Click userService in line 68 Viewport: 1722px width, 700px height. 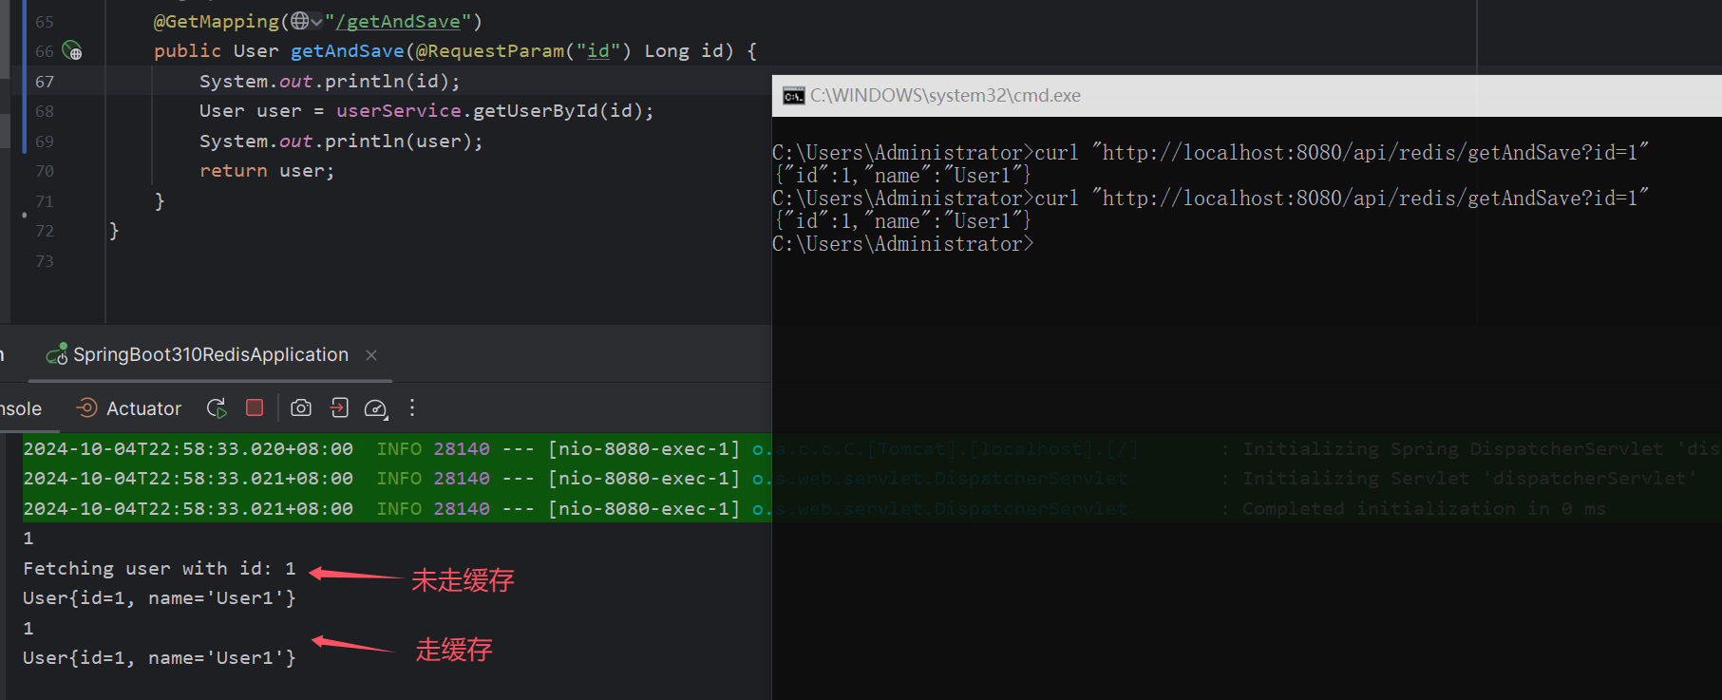tap(399, 110)
